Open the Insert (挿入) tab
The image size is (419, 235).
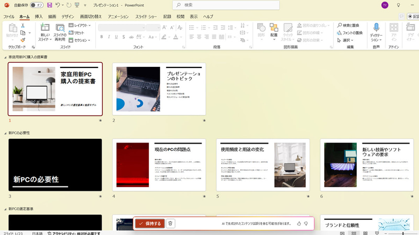point(38,17)
